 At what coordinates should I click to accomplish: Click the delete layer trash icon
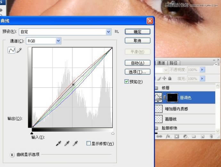[211, 136]
